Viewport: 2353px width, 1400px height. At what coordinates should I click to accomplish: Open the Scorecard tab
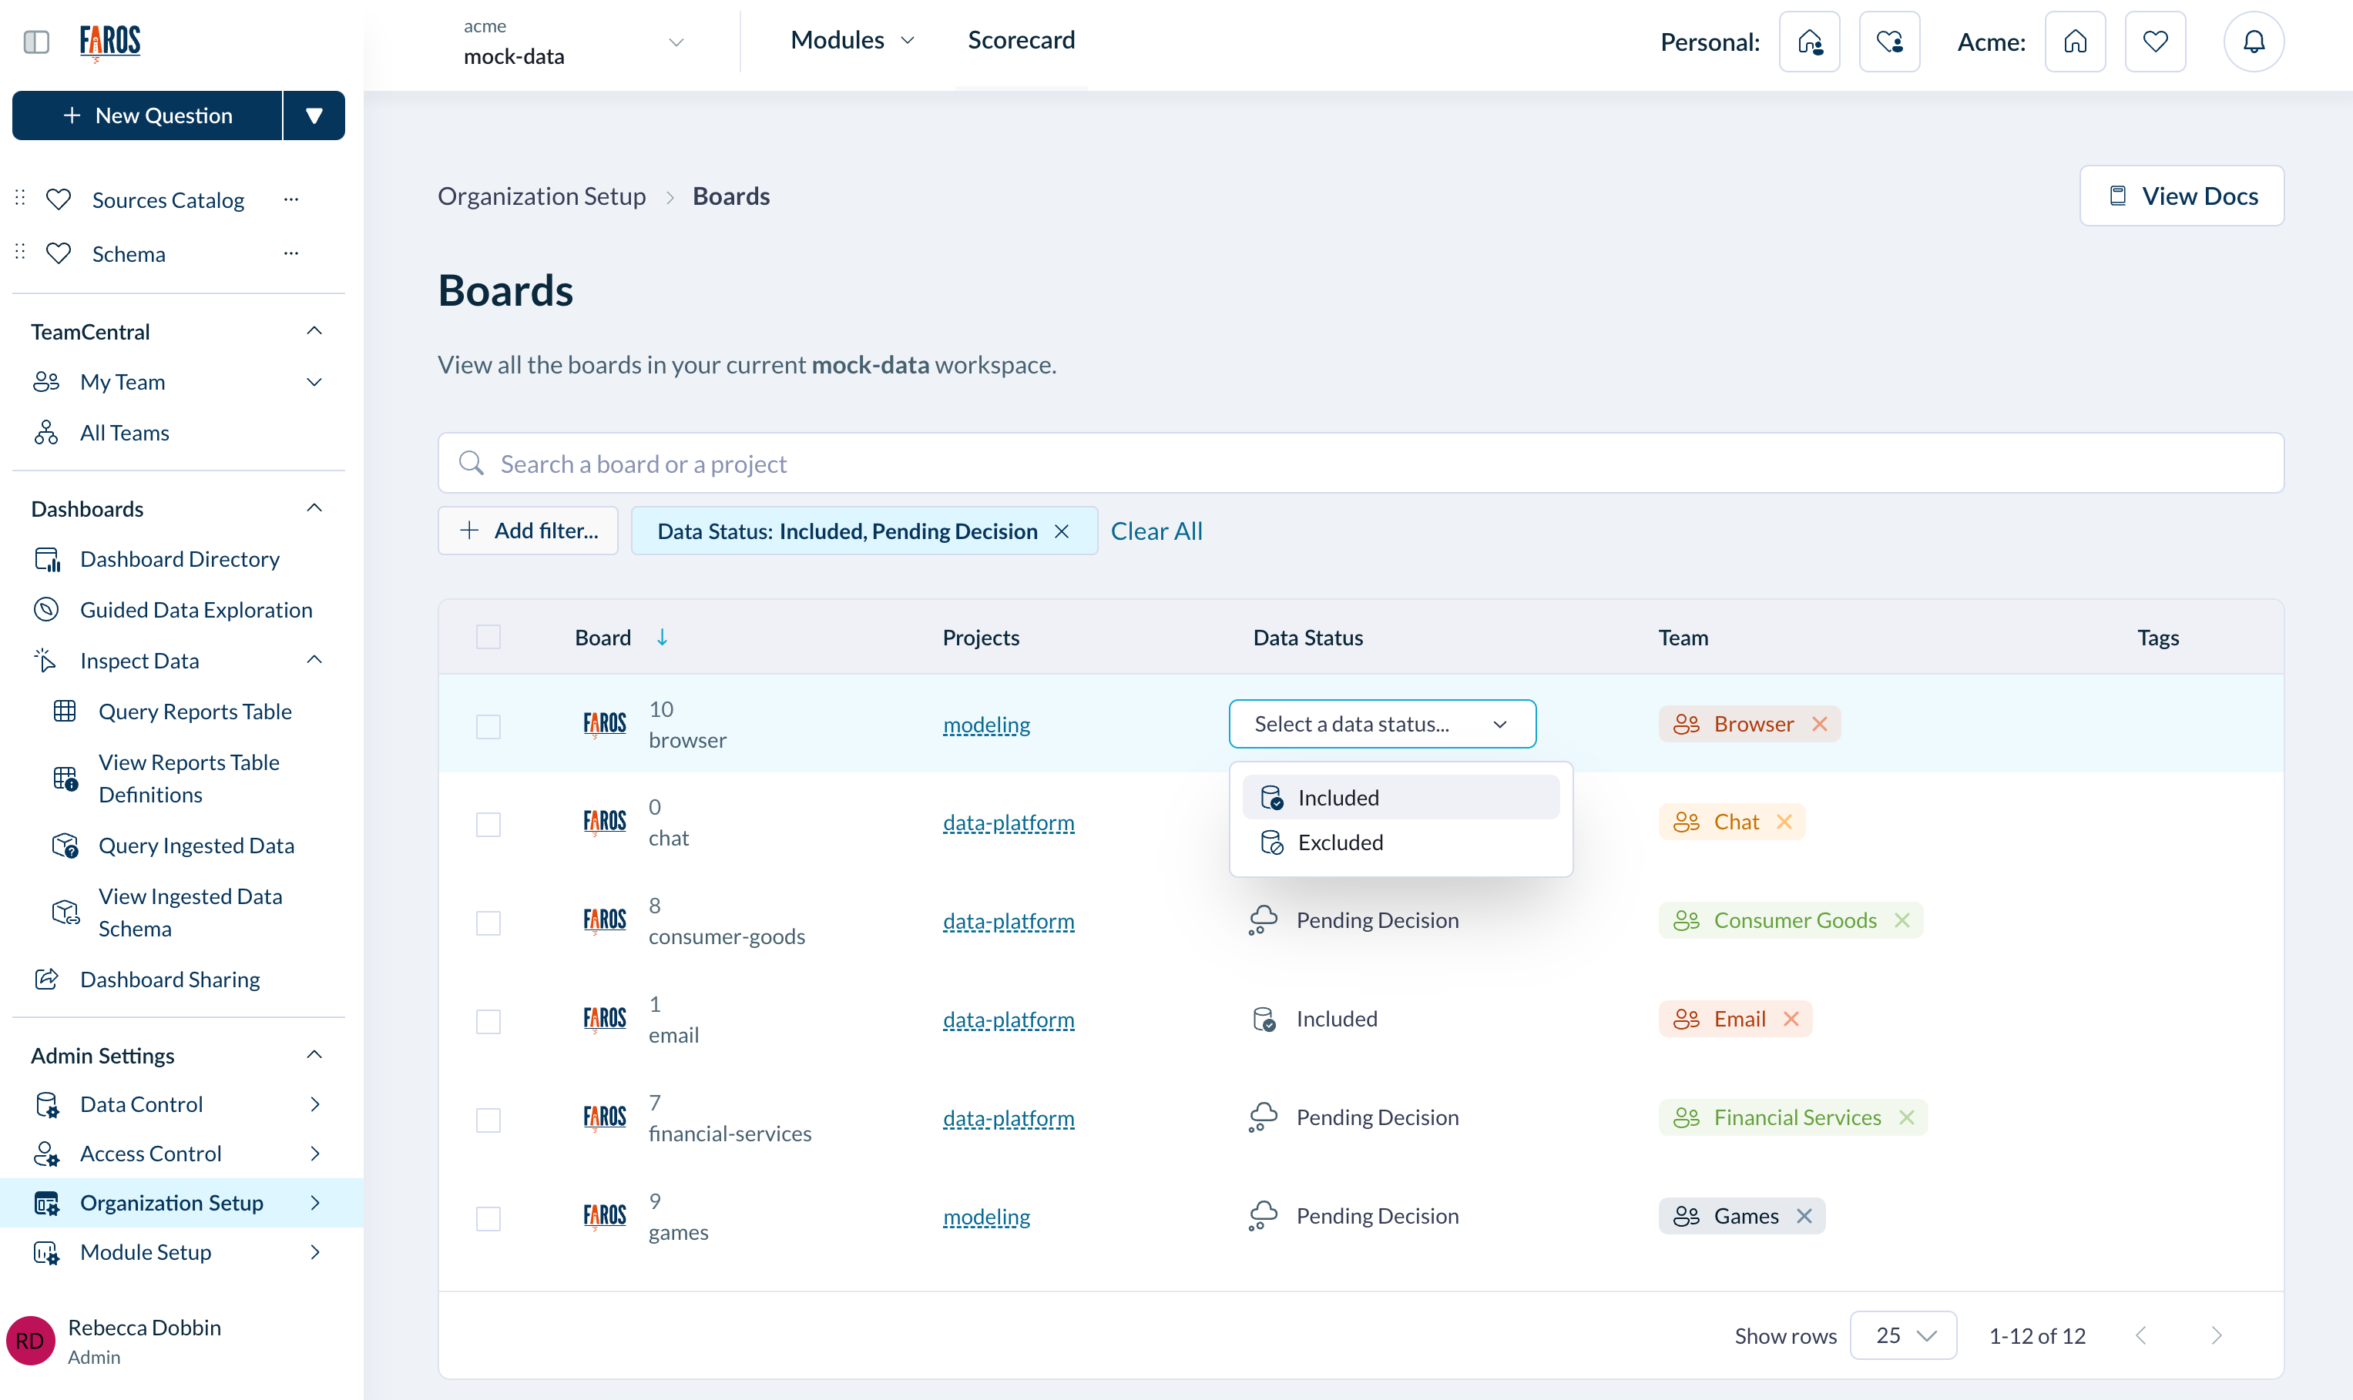click(x=1021, y=39)
